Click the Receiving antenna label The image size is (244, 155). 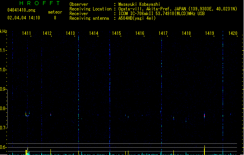pyautogui.click(x=89, y=18)
